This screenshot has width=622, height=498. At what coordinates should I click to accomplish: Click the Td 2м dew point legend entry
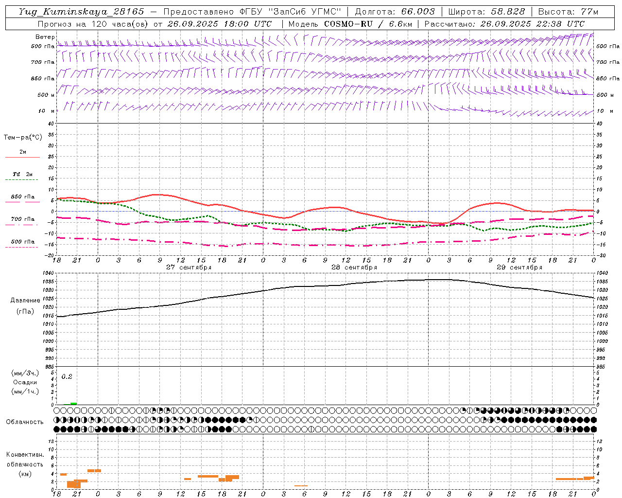22,174
